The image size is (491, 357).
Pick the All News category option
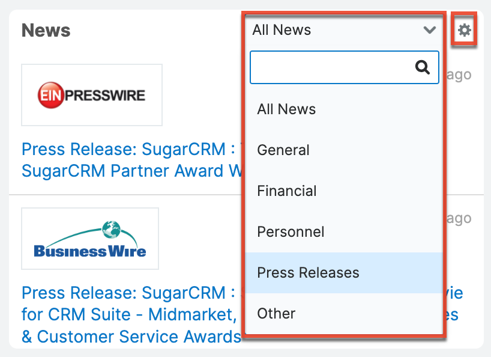coord(286,109)
